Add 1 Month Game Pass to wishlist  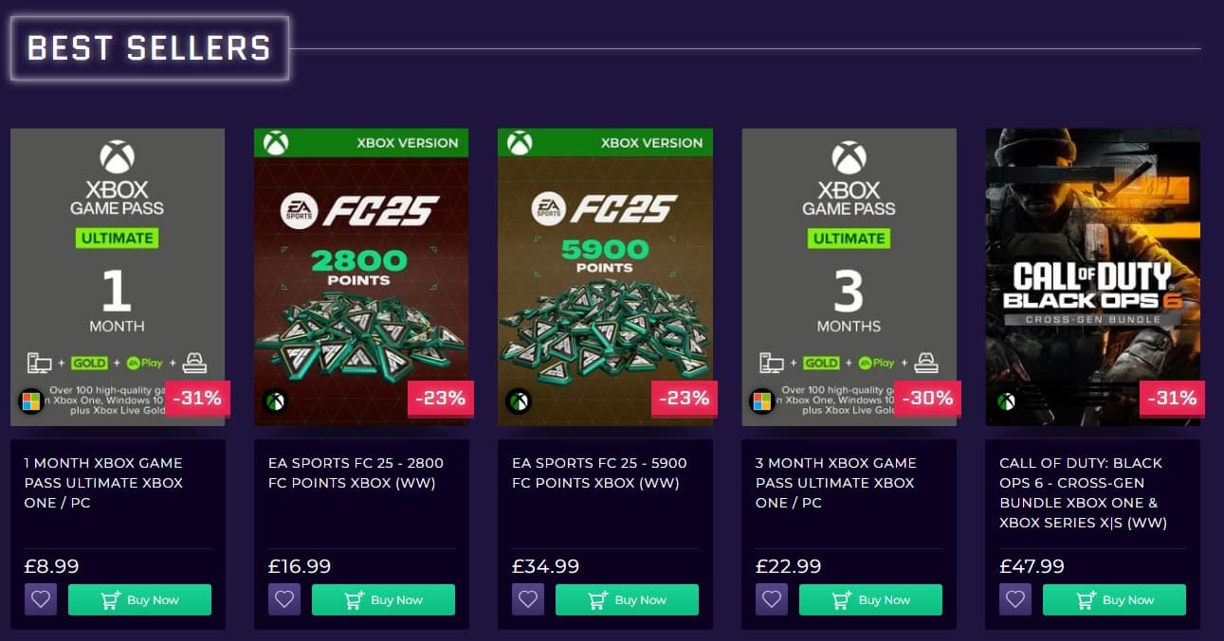click(x=41, y=599)
